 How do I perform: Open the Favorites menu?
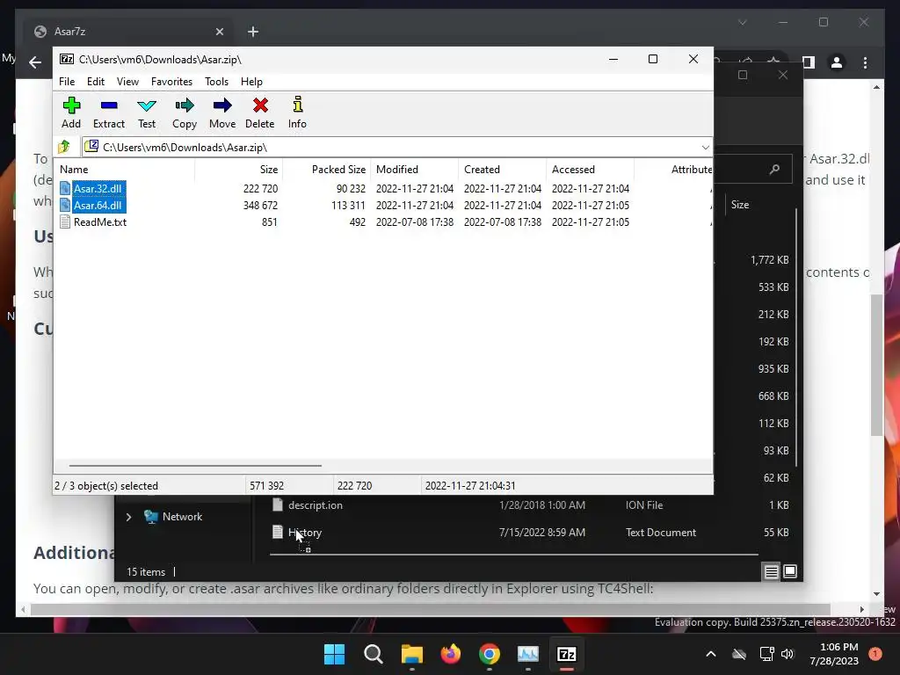click(x=171, y=82)
